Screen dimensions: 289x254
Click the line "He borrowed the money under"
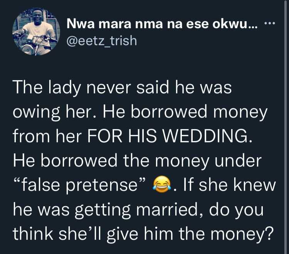(138, 161)
